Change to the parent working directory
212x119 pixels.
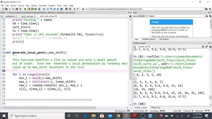[x=210, y=9]
